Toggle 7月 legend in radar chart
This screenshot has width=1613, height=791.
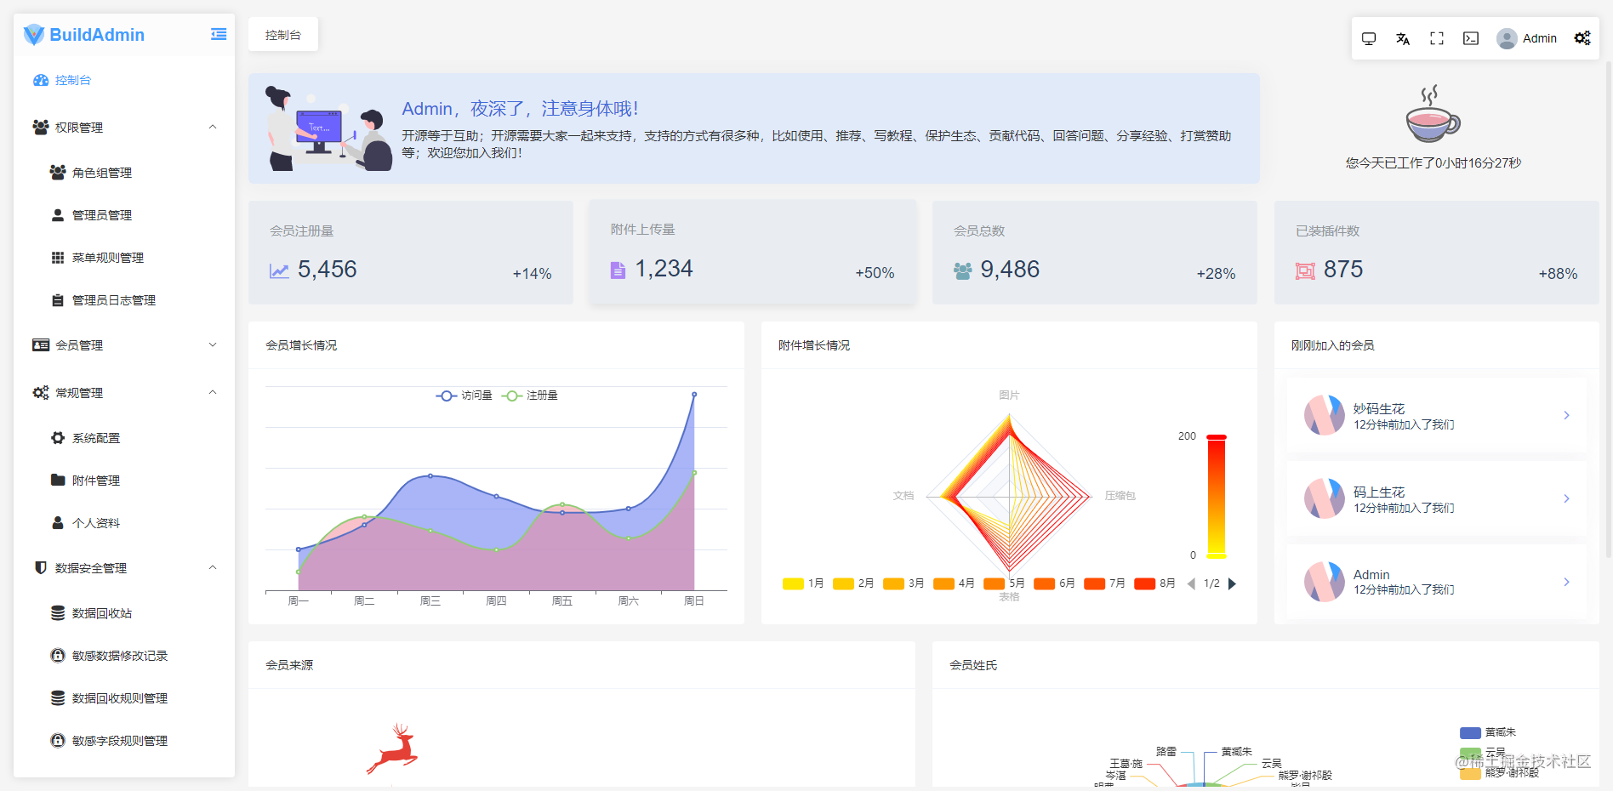1104,583
